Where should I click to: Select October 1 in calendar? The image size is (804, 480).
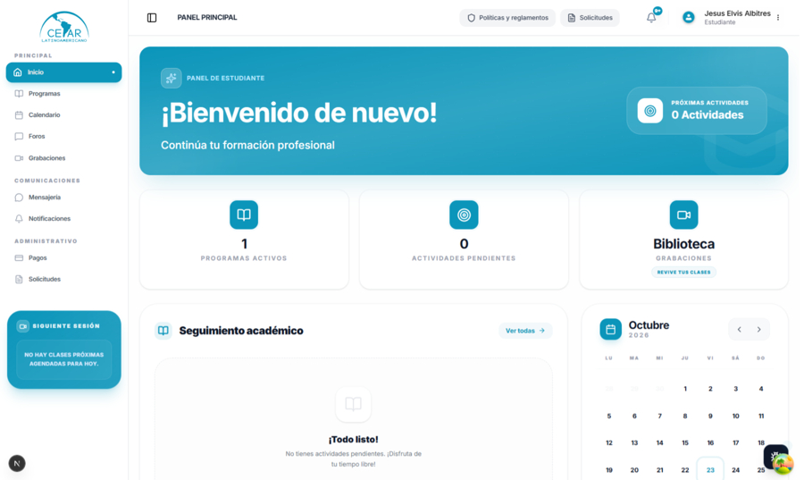tap(685, 389)
